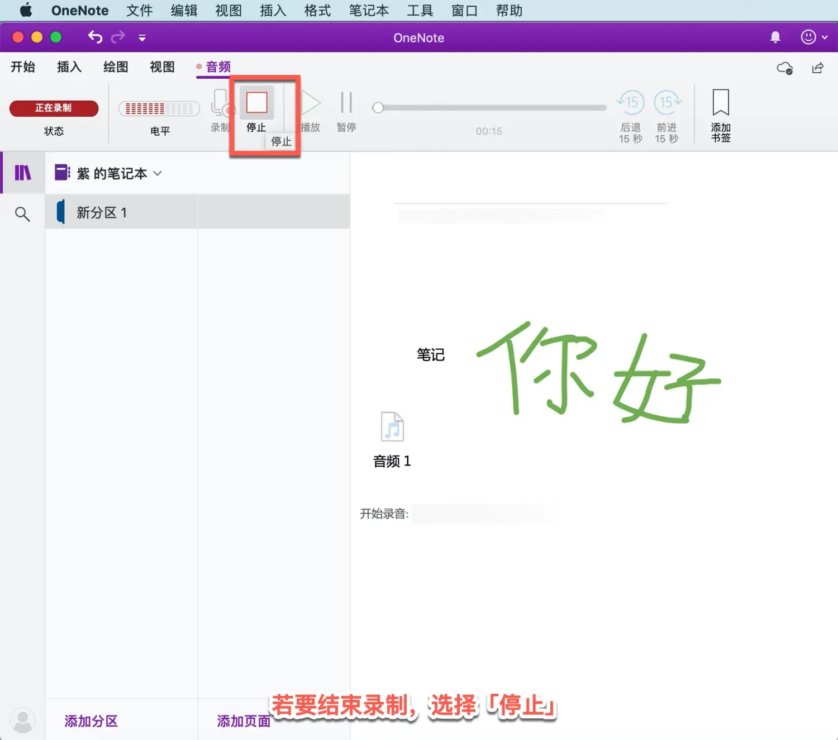Open the 工具 menu in menu bar
The image size is (838, 740).
click(x=420, y=10)
